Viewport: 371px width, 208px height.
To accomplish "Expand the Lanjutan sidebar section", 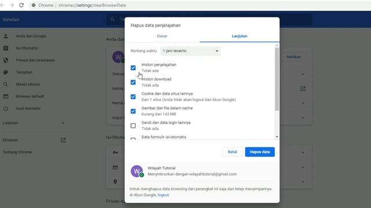I will click(x=34, y=123).
